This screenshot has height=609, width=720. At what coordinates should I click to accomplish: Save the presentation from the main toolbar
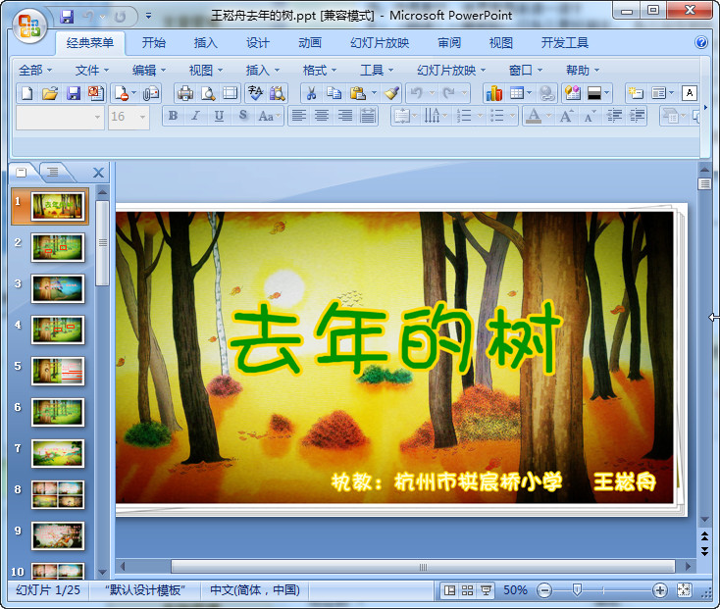[x=73, y=93]
